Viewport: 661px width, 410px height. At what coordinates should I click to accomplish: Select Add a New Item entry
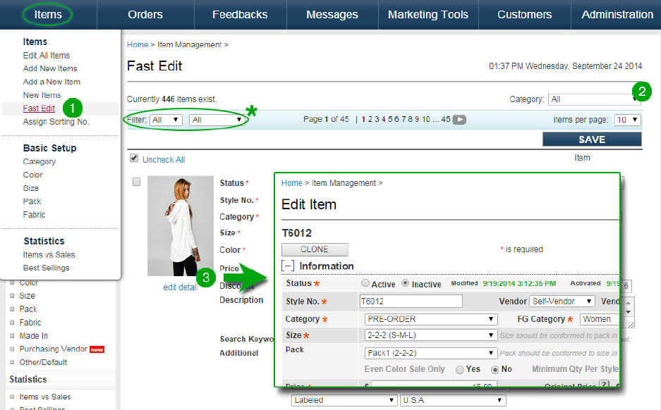pos(51,82)
